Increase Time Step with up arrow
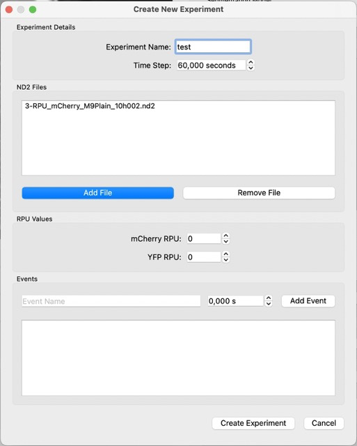Viewport: 357px width, 446px height. pos(251,62)
